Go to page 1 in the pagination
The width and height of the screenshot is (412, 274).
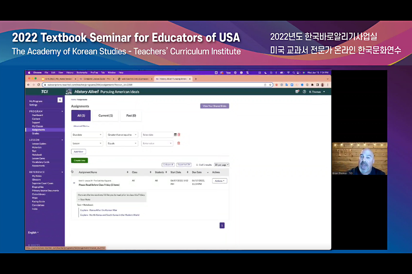coord(222,225)
